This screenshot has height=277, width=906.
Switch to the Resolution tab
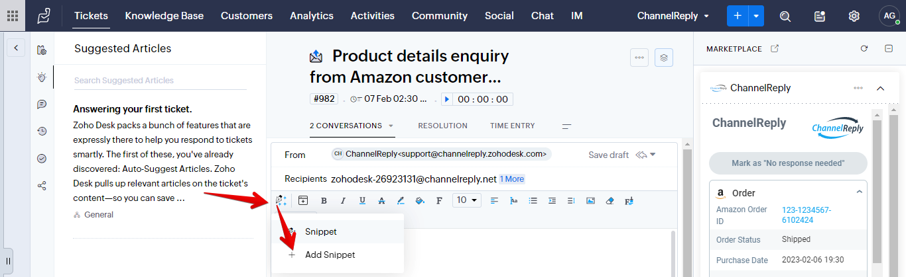[x=442, y=126]
